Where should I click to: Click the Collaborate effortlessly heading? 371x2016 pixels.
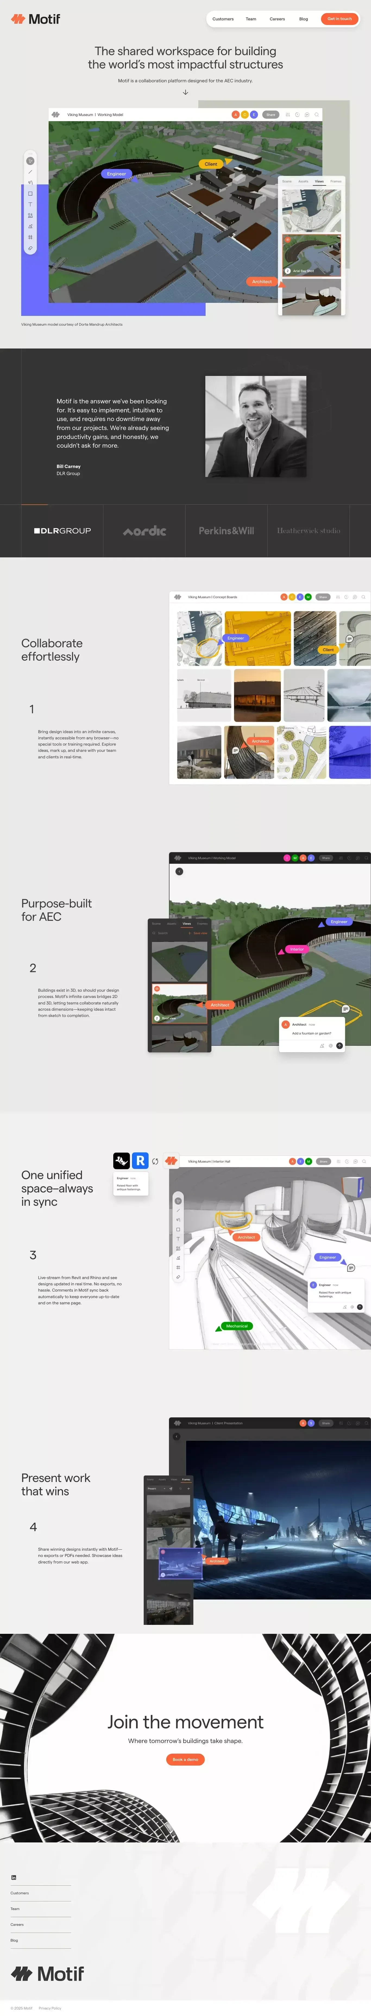(52, 649)
